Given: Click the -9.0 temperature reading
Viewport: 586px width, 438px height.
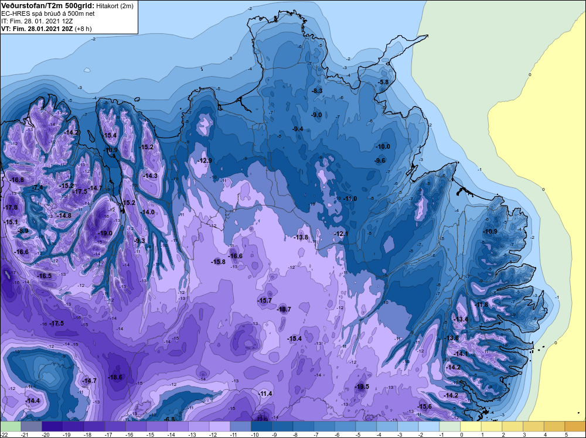Looking at the screenshot, I should point(316,115).
